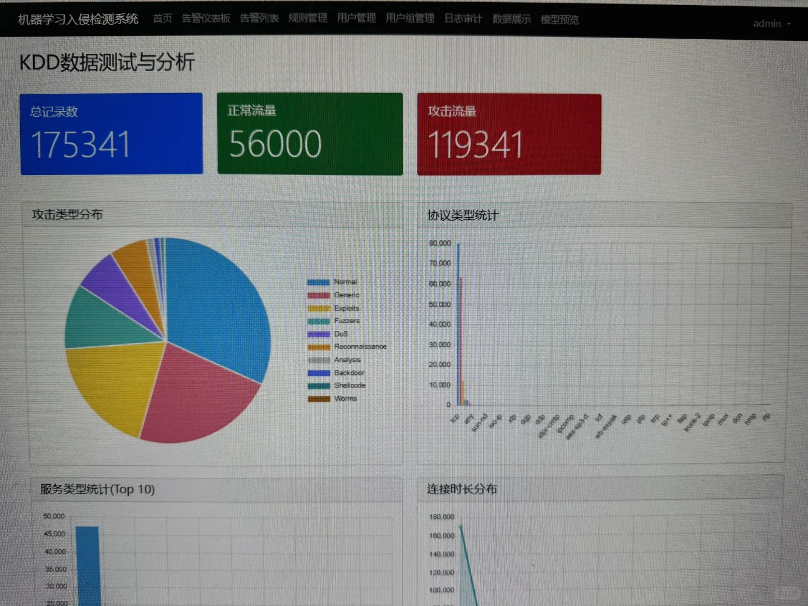This screenshot has width=808, height=606.
Task: Click the 80,000 axis label in 协议类型统计
Action: pos(440,243)
